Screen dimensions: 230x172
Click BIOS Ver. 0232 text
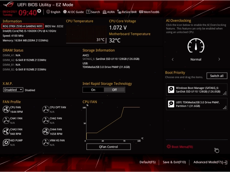[54, 26]
